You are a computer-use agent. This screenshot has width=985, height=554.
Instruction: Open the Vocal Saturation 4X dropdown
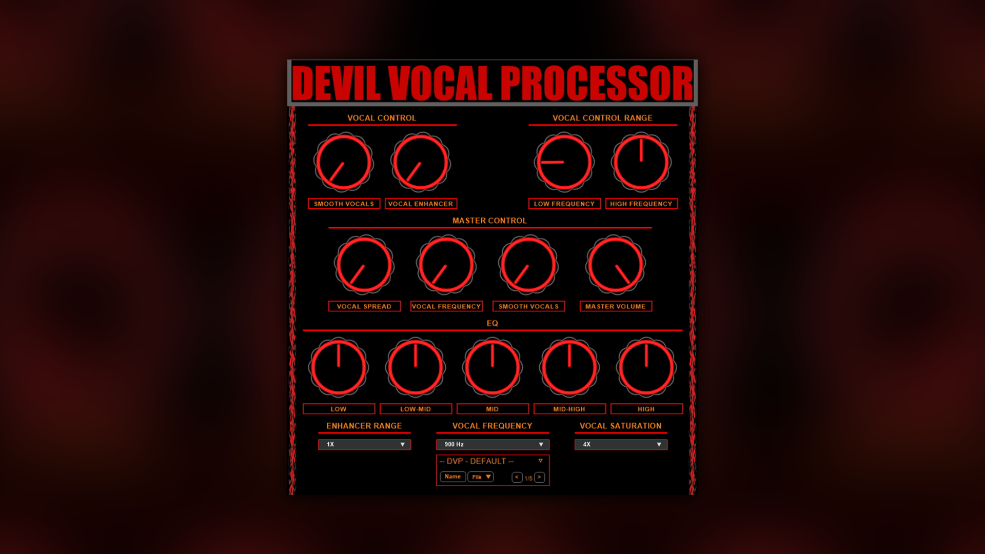(x=621, y=444)
